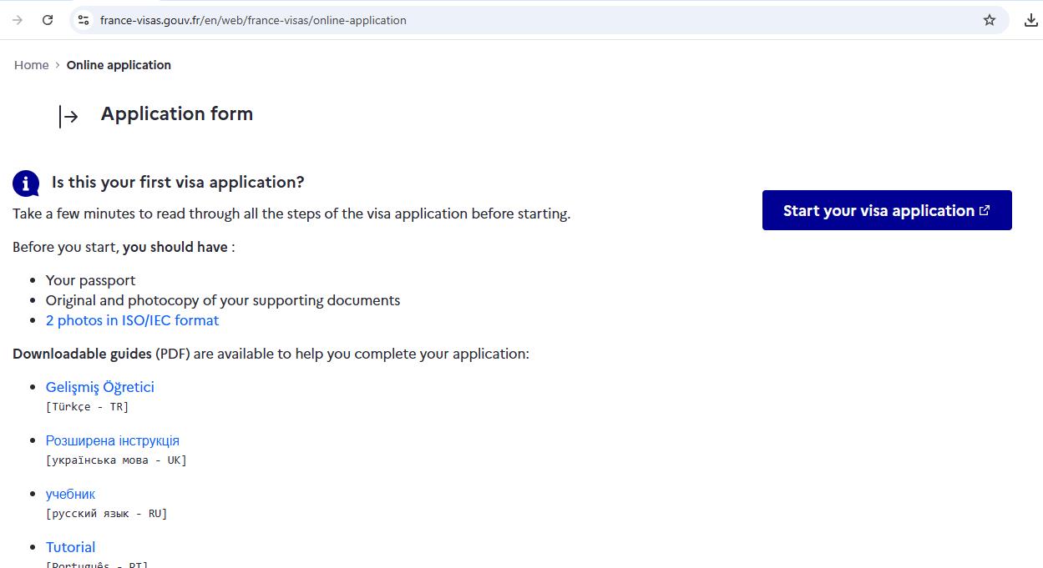This screenshot has width=1043, height=568.
Task: Open the Розширена інструкція Ukrainian guide
Action: click(x=113, y=440)
